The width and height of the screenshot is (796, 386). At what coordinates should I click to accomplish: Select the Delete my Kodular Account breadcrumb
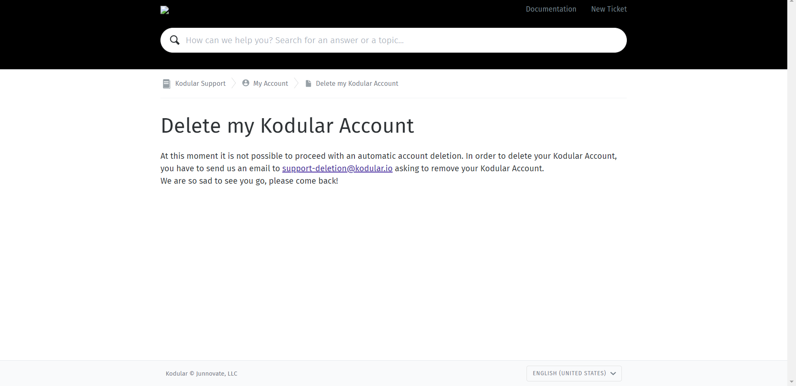coord(357,83)
